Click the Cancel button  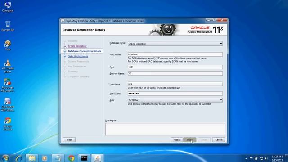click(219, 140)
